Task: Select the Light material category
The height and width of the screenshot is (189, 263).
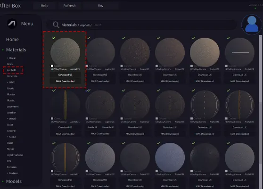Action: point(15,155)
